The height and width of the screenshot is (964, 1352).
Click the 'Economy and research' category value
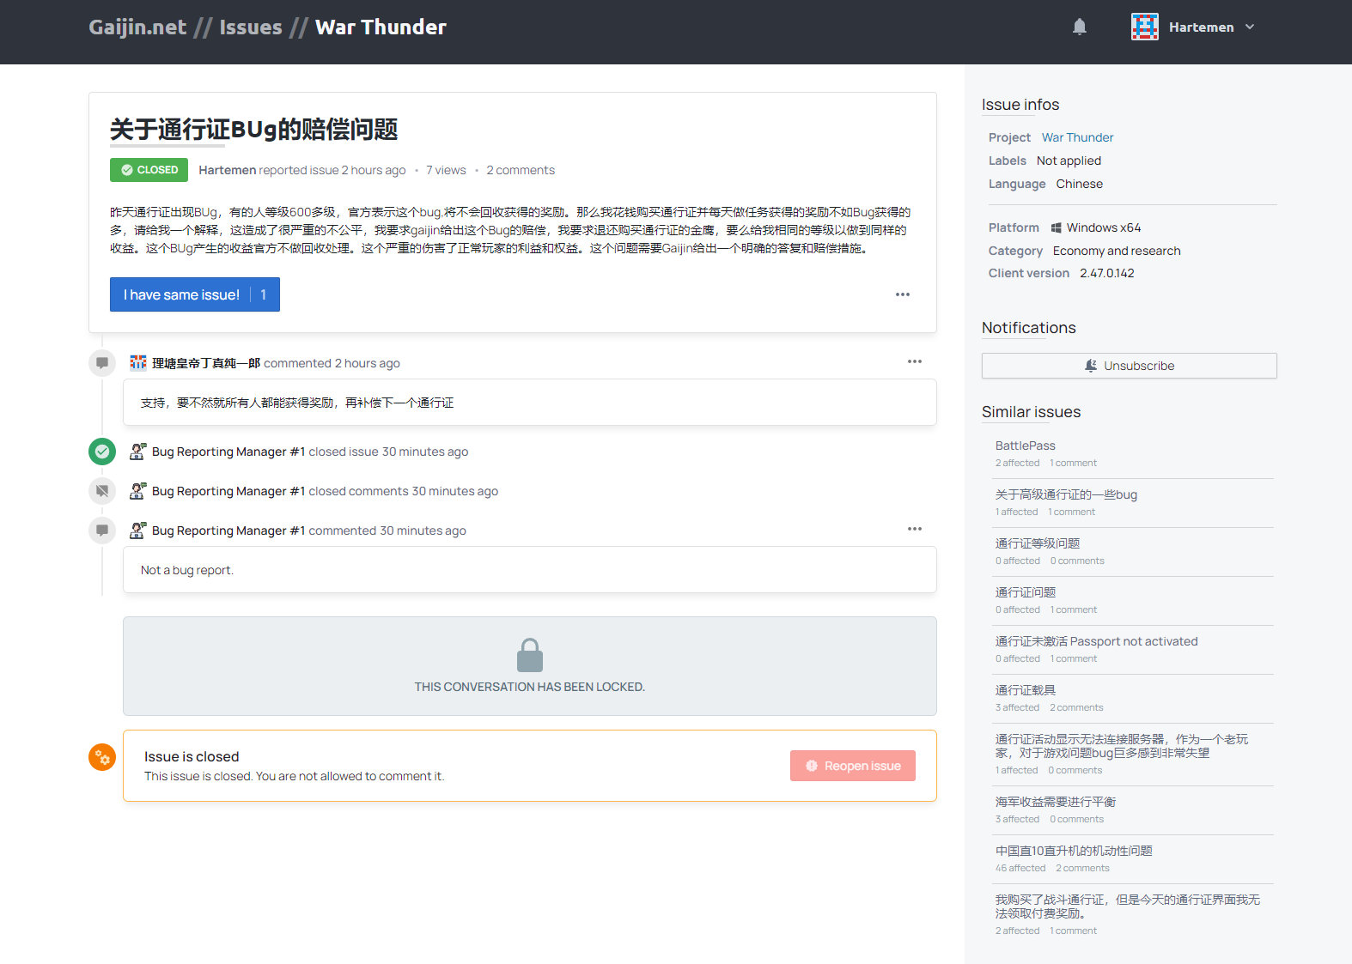(x=1117, y=251)
